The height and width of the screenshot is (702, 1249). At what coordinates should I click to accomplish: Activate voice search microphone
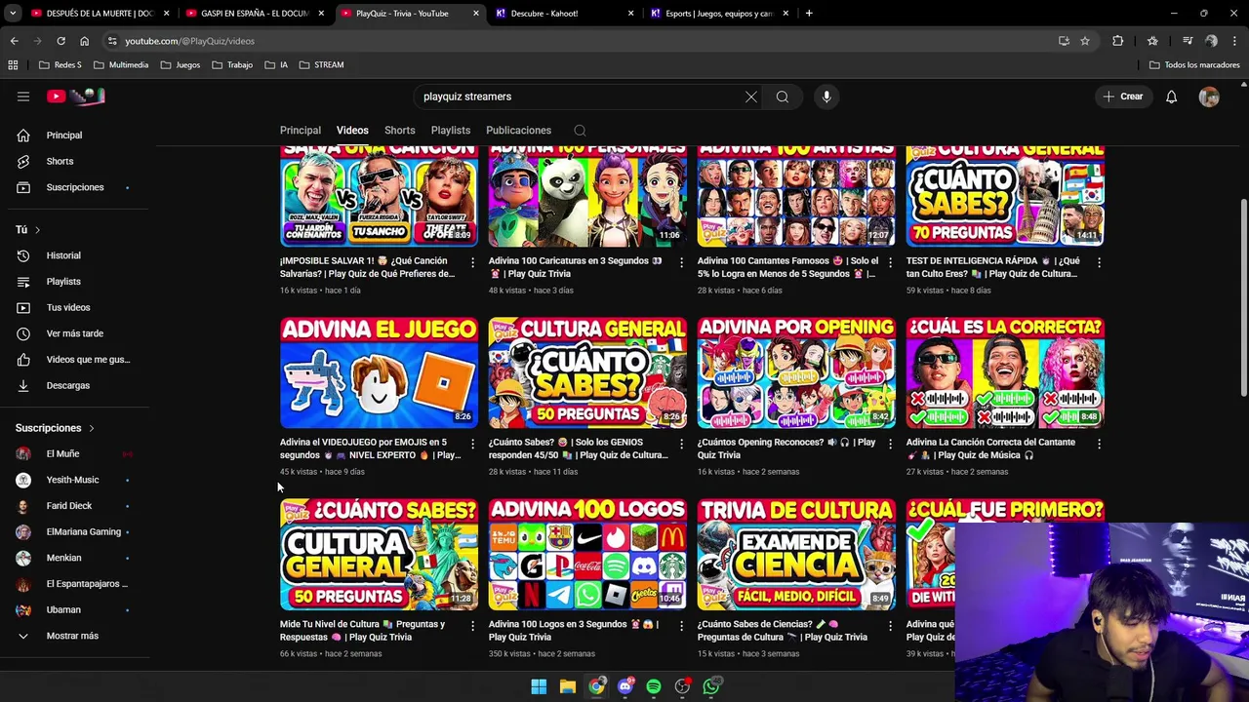pyautogui.click(x=826, y=97)
